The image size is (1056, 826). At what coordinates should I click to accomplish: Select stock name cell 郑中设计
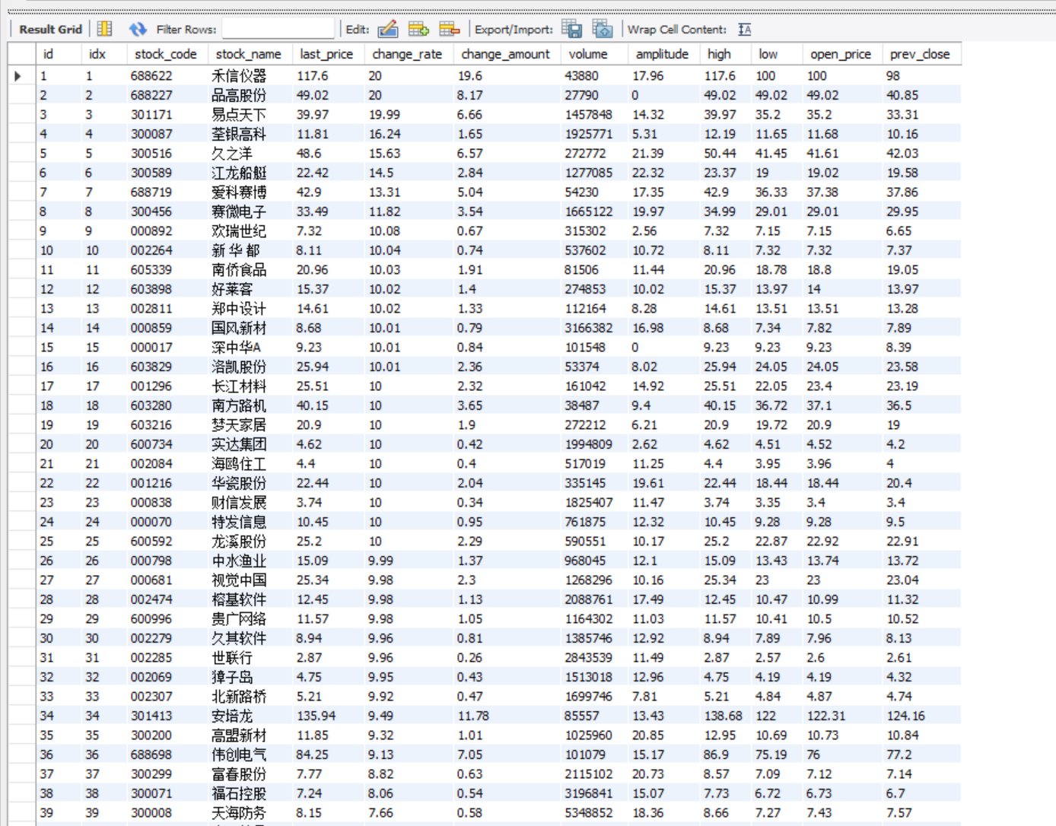tap(250, 309)
